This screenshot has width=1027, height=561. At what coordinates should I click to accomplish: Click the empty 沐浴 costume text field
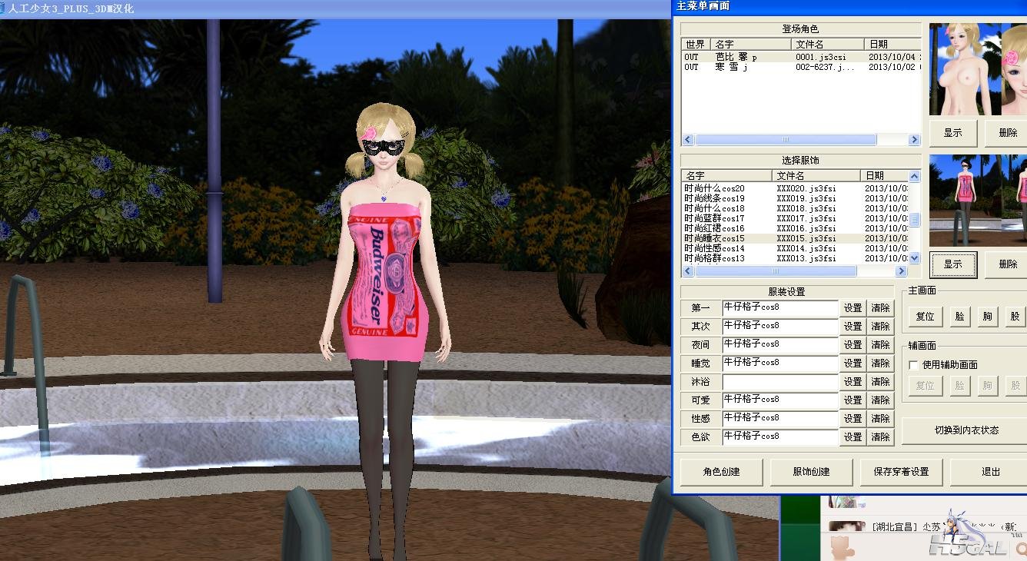779,382
